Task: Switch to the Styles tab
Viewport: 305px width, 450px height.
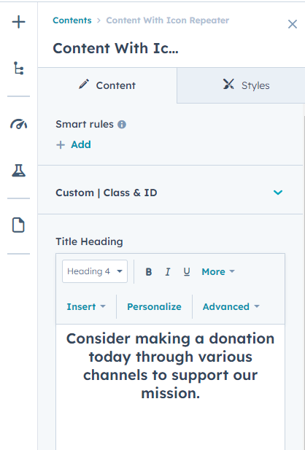Action: (x=241, y=85)
